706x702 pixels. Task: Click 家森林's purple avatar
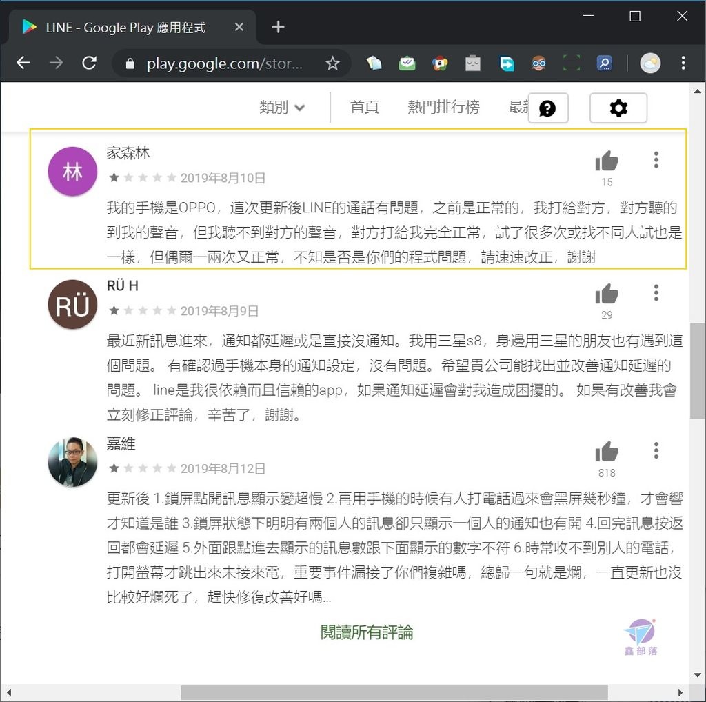point(72,172)
